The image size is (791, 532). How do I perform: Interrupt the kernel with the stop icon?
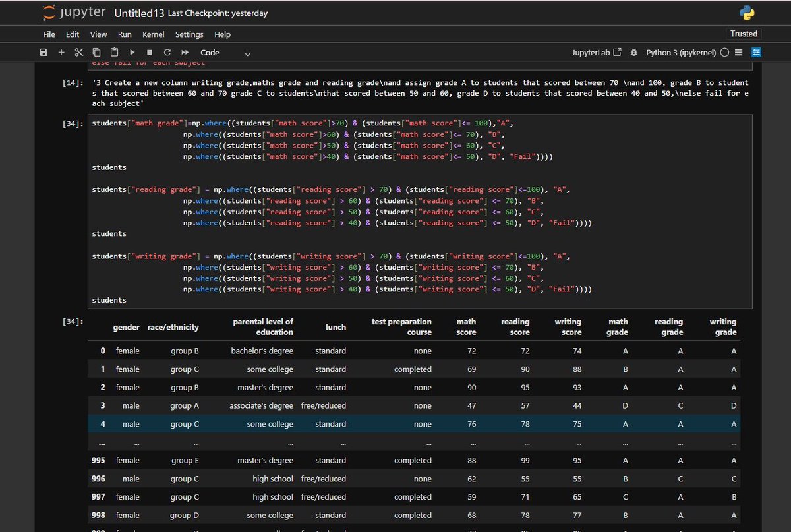click(x=150, y=53)
